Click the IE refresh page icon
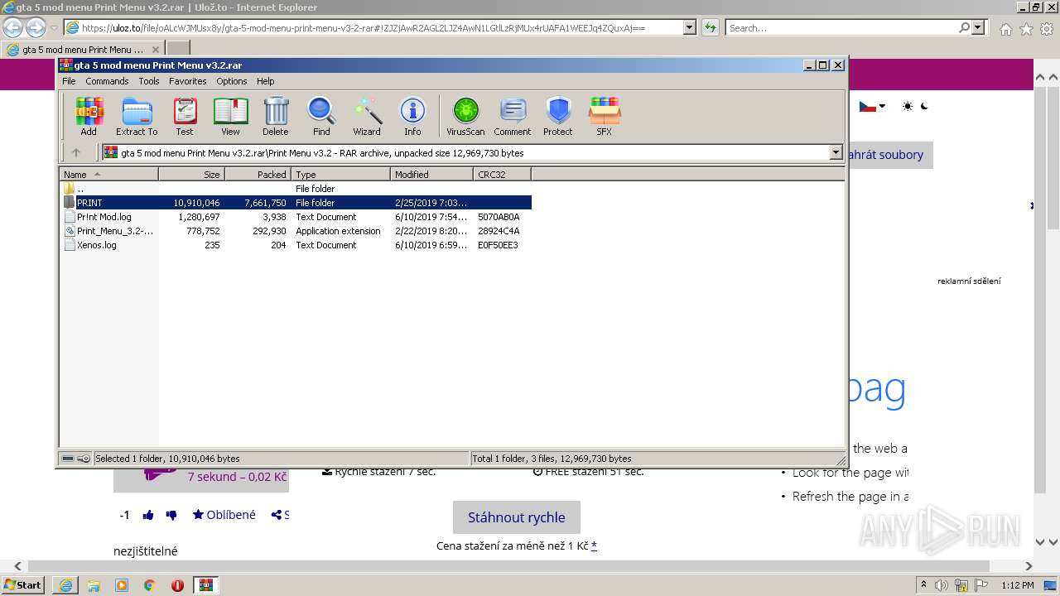This screenshot has width=1060, height=596. point(710,27)
